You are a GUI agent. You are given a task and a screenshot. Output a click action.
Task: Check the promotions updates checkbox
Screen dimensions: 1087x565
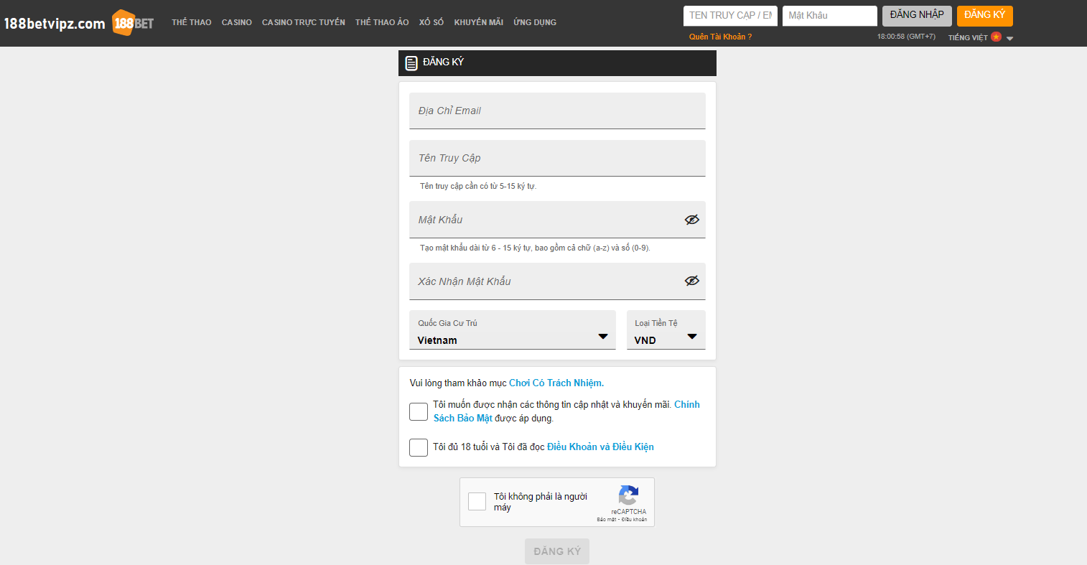[x=419, y=411]
